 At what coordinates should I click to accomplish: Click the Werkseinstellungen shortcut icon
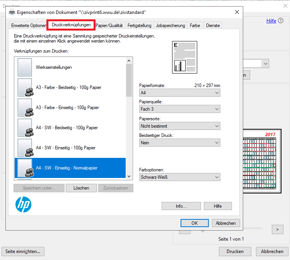(25, 67)
